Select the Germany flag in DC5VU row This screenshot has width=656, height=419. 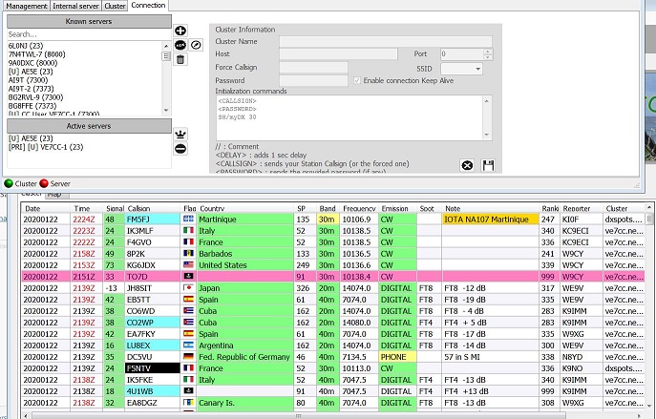point(188,357)
